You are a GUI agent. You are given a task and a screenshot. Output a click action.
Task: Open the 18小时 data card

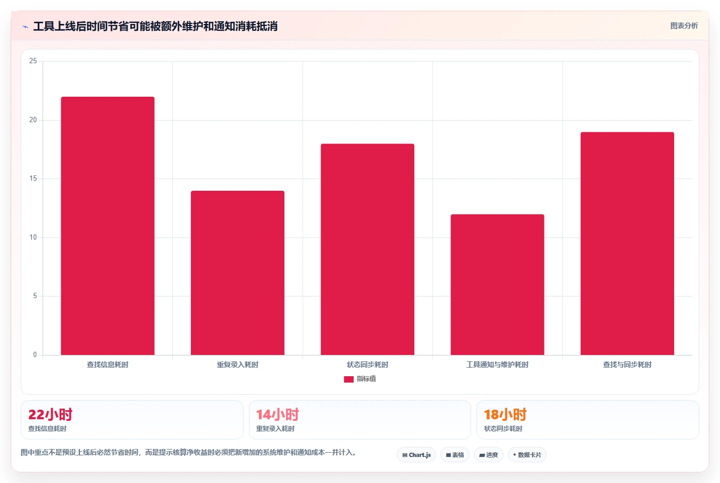point(588,420)
